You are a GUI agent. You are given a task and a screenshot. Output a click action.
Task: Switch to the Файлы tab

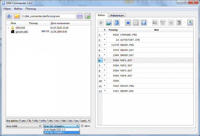point(101,15)
